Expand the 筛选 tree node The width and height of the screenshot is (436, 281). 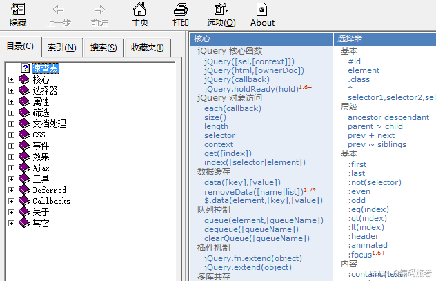pos(11,113)
